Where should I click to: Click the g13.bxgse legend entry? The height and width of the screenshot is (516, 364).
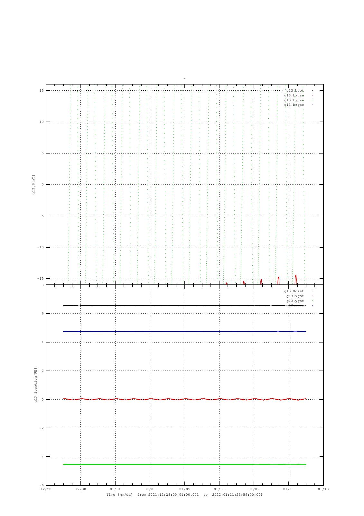click(x=294, y=95)
